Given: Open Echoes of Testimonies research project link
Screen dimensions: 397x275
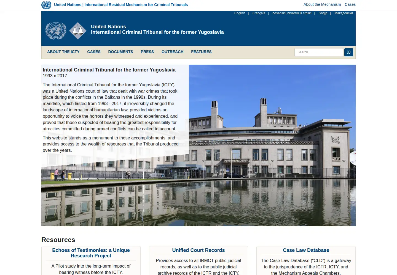Looking at the screenshot, I should [x=91, y=253].
